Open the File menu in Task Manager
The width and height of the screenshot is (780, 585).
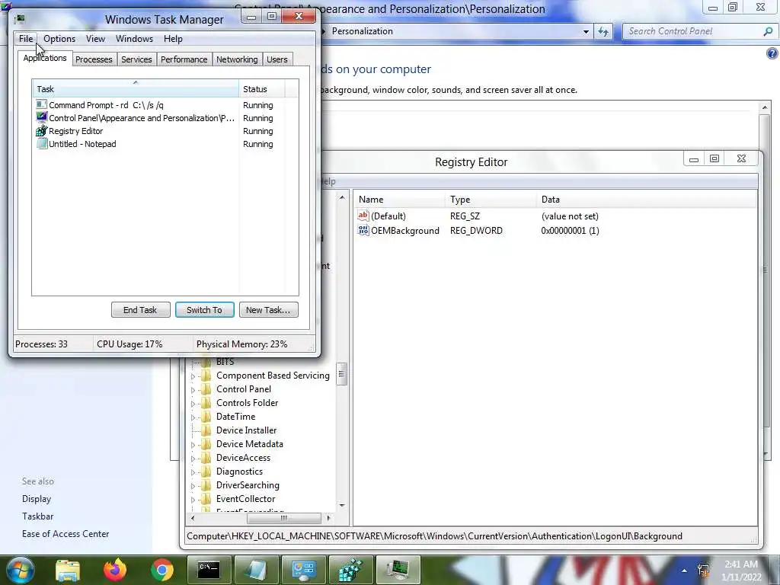point(26,39)
